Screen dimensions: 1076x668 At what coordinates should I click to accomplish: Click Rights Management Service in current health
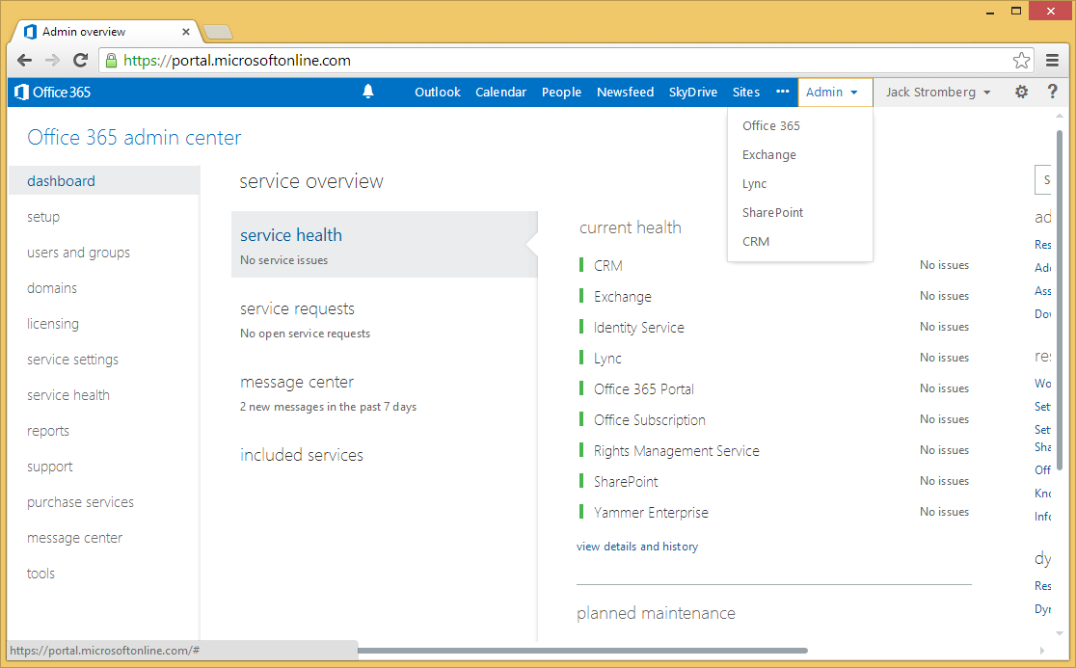point(775,450)
